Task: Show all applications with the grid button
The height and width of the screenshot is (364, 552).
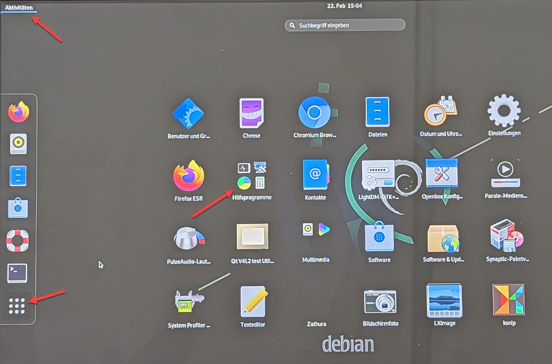Action: coord(17,306)
